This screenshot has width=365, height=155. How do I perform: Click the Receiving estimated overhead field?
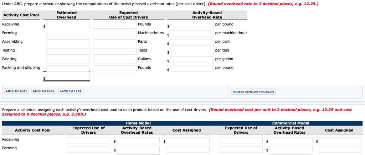68,25
